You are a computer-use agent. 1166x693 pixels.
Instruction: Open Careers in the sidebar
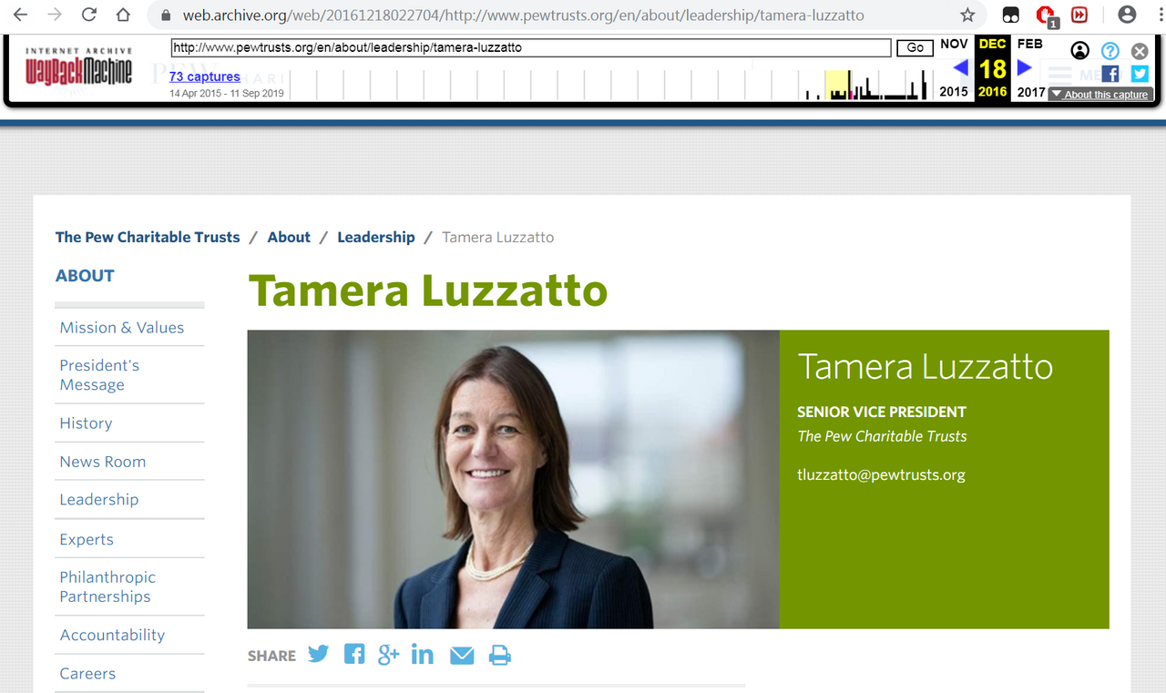tap(87, 674)
